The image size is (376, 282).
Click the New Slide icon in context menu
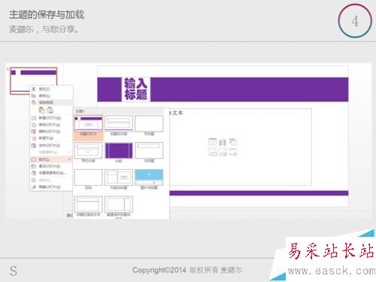[34, 118]
